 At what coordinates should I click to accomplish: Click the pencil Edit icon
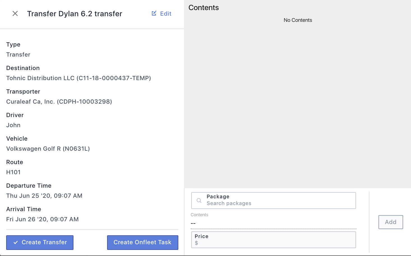pyautogui.click(x=154, y=13)
